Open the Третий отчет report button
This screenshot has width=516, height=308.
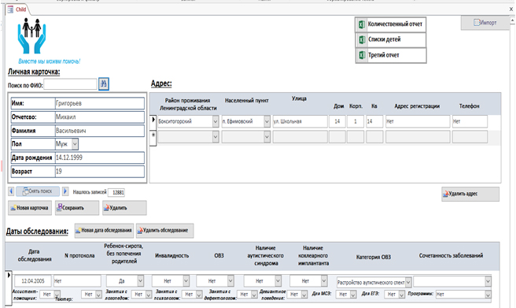pyautogui.click(x=391, y=55)
